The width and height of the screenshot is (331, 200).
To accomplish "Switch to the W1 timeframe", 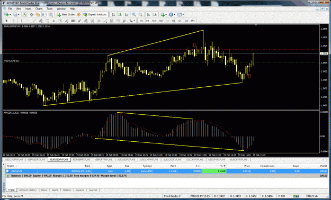I will point(186,21).
